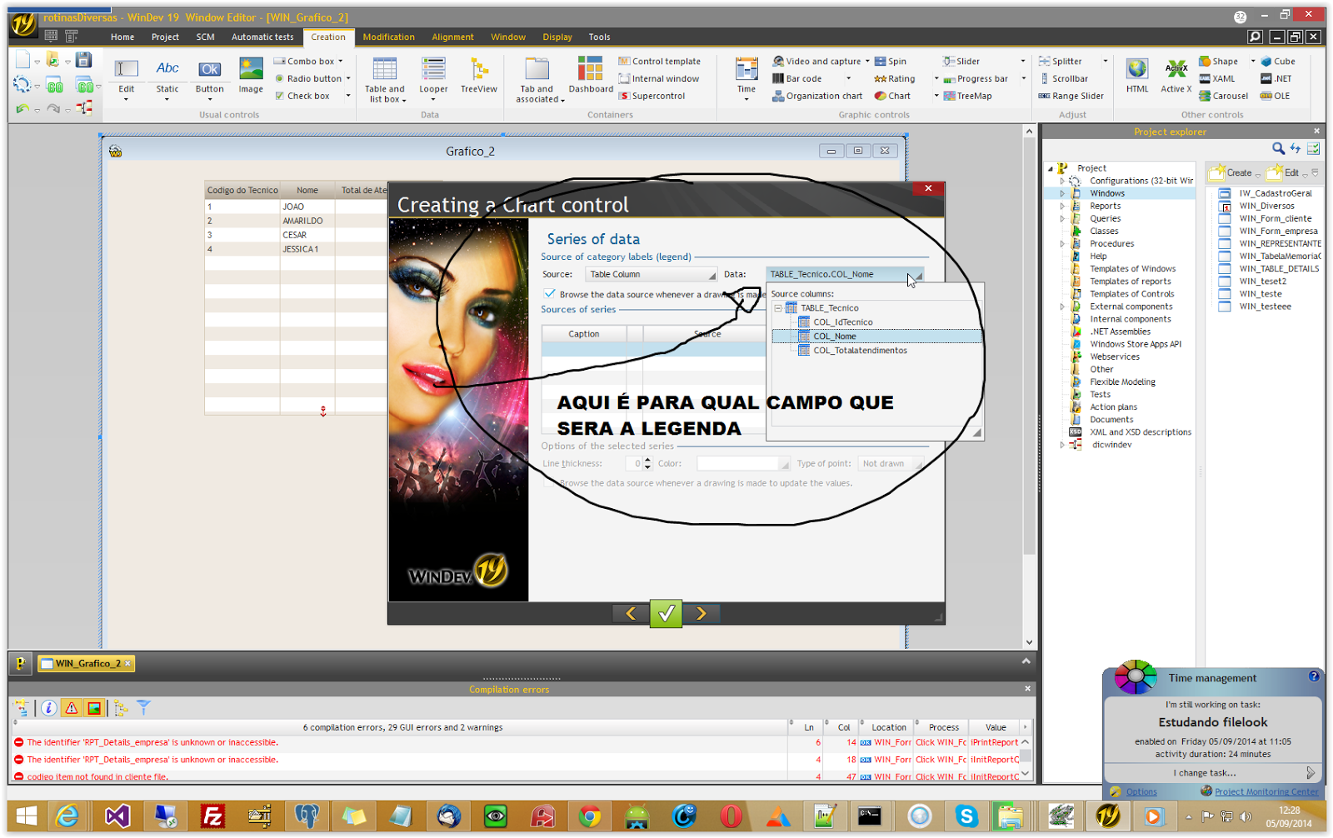Viewport: 1333px width, 838px height.
Task: Show compilation warnings with the triangle icon
Action: pos(72,707)
